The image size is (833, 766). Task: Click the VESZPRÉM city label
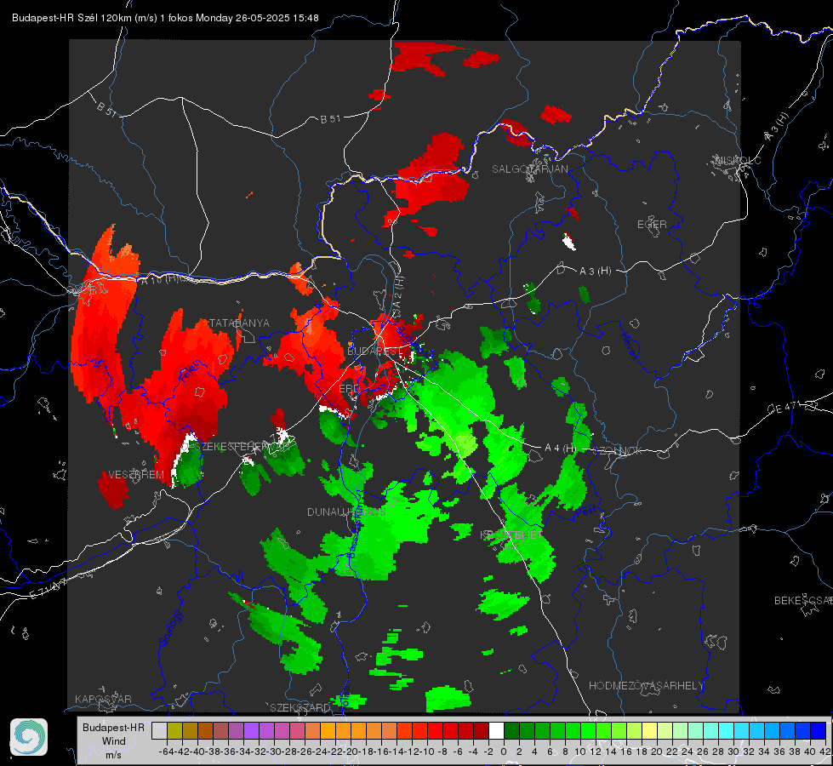135,474
